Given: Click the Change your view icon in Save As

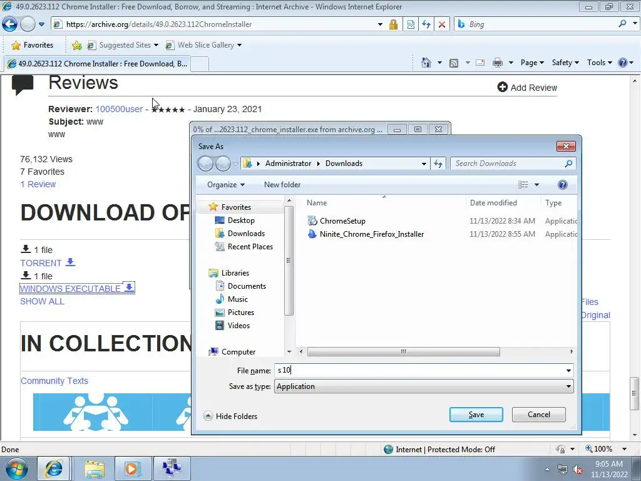Looking at the screenshot, I should coord(523,185).
